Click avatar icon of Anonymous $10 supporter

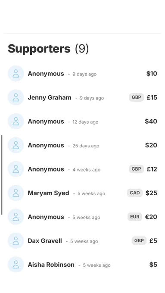point(16,73)
